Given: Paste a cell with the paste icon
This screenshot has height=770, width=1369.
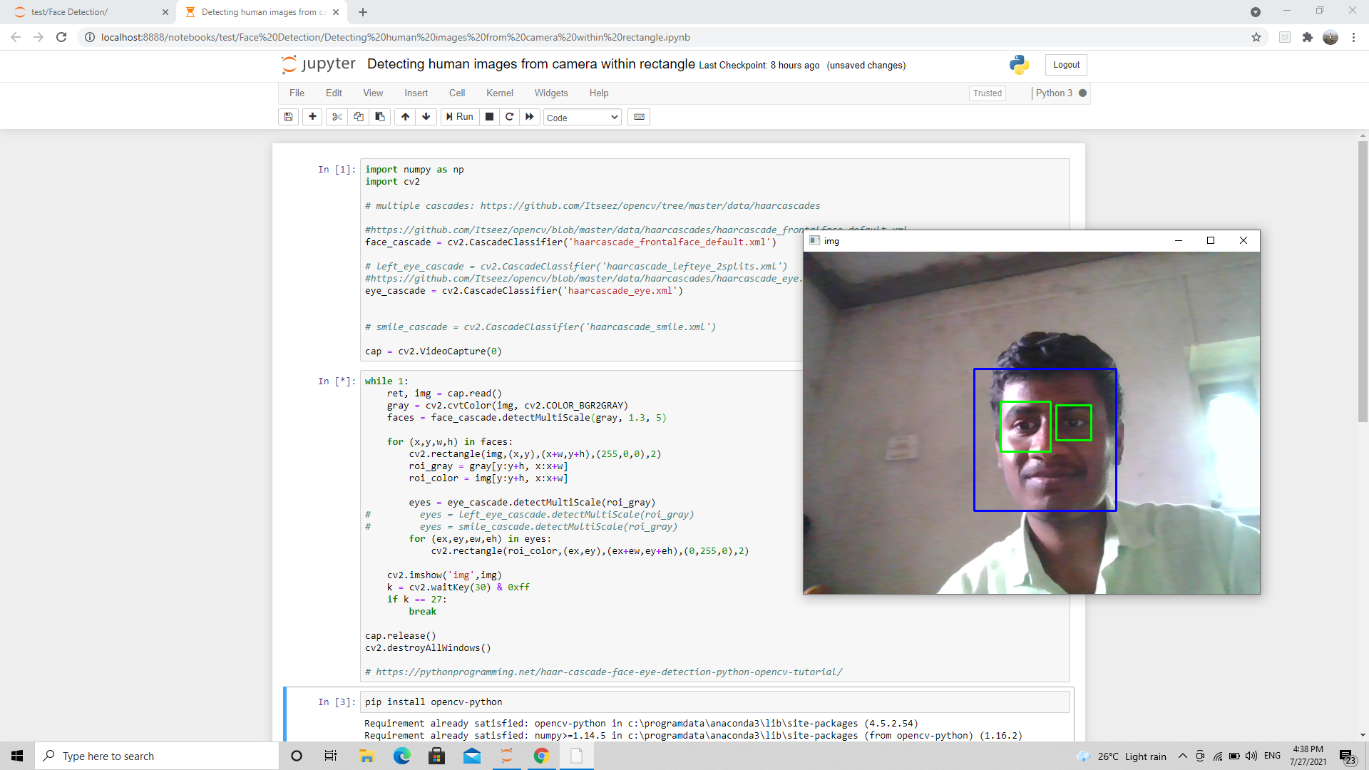Looking at the screenshot, I should pyautogui.click(x=379, y=116).
